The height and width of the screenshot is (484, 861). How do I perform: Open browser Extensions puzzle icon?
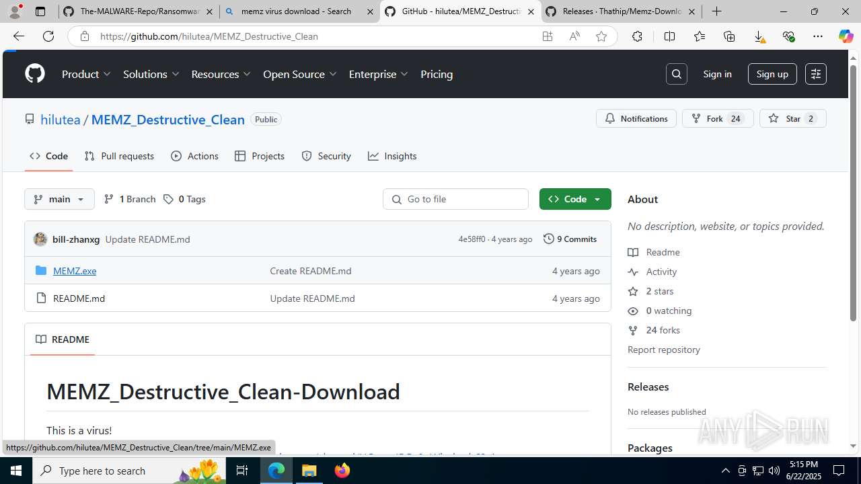click(x=637, y=36)
